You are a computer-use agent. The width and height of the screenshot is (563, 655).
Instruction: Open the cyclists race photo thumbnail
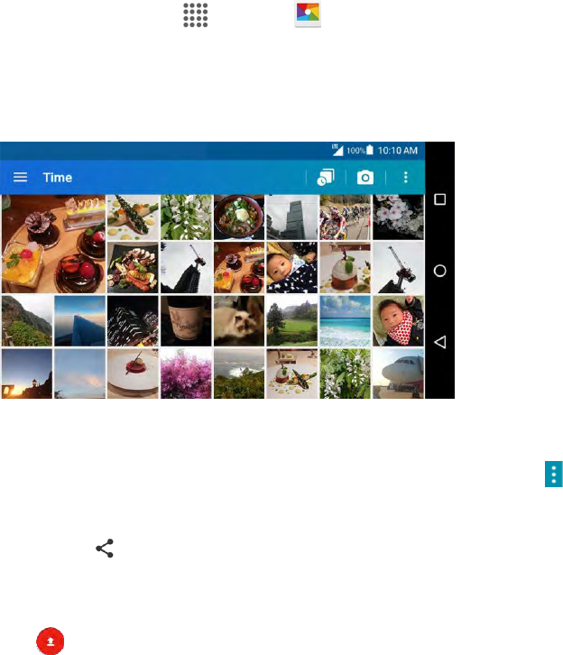345,217
